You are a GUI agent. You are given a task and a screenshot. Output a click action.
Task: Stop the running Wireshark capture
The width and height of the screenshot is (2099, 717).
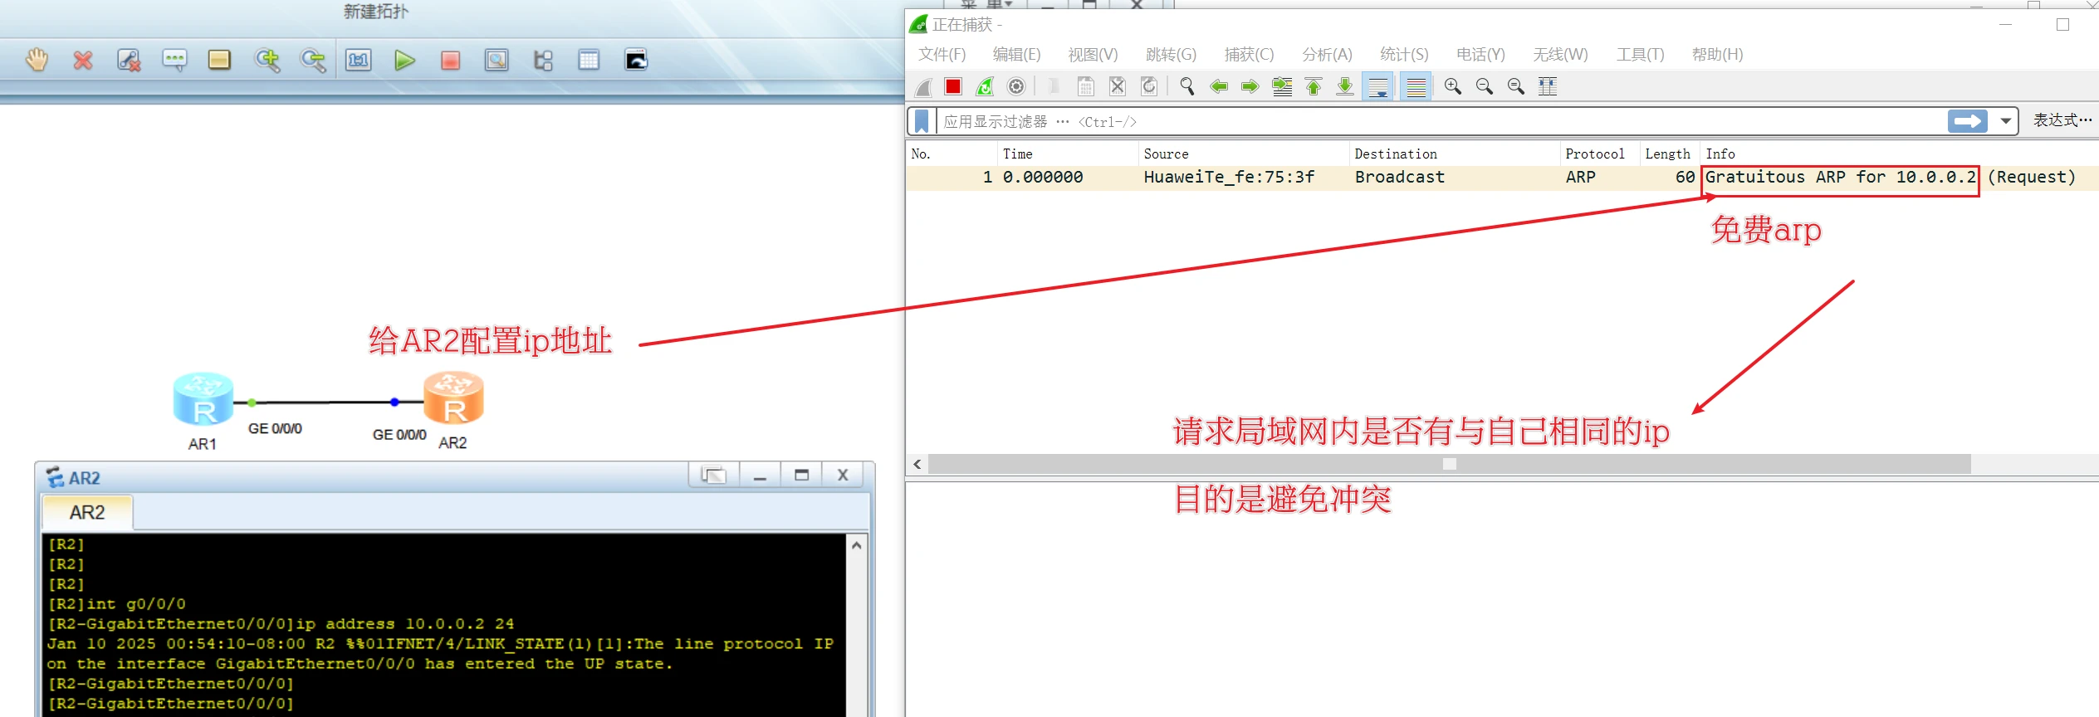click(x=953, y=86)
